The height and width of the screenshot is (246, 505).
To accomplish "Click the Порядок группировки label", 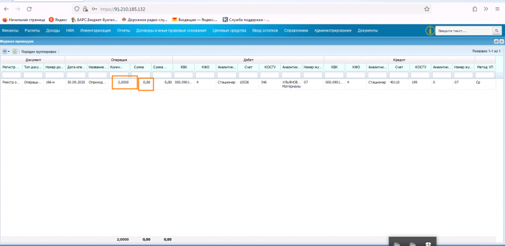I will [39, 51].
